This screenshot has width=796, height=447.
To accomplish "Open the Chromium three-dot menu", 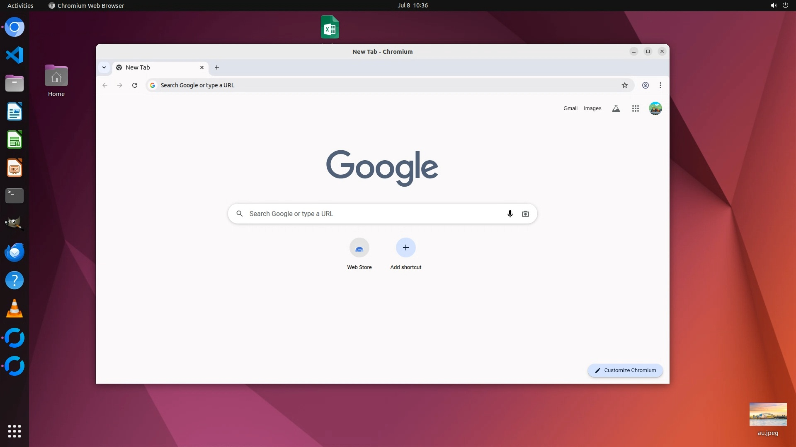I will point(660,85).
